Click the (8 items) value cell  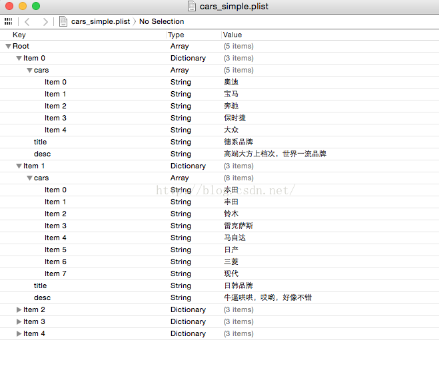point(238,178)
